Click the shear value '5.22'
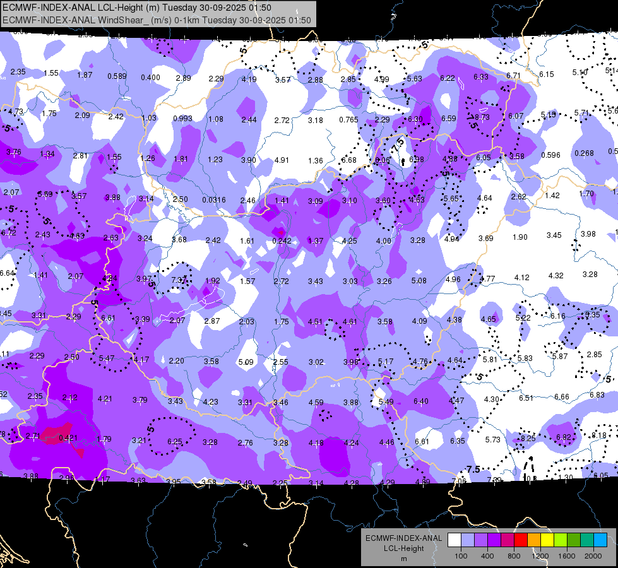Screen dimensions: 618x568 523,317
